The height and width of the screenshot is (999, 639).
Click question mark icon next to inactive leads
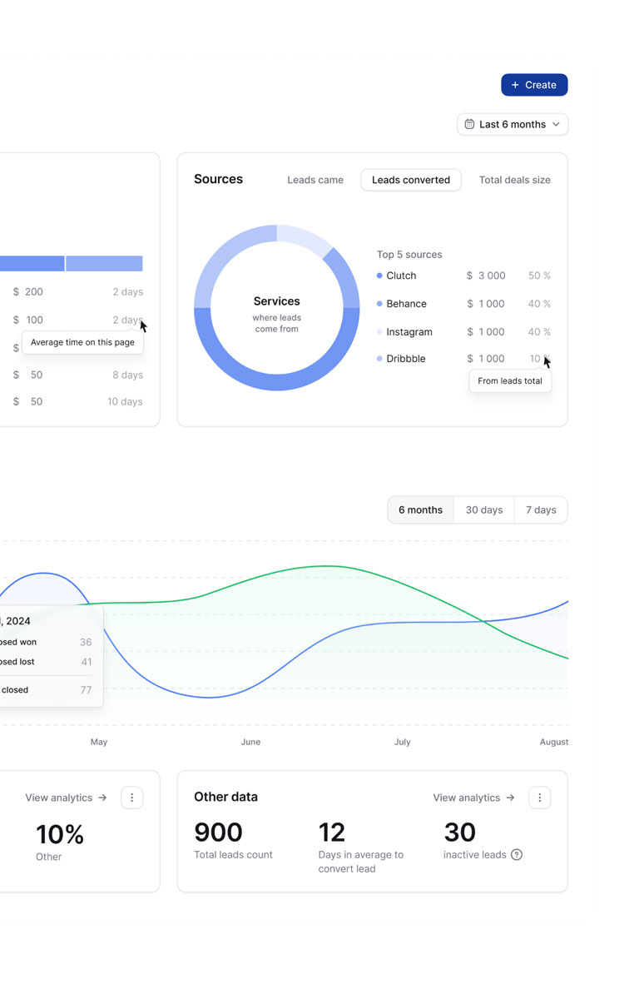click(517, 854)
